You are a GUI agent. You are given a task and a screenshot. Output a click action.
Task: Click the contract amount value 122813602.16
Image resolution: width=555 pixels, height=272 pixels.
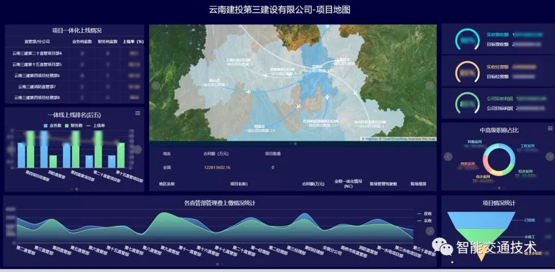click(x=217, y=168)
